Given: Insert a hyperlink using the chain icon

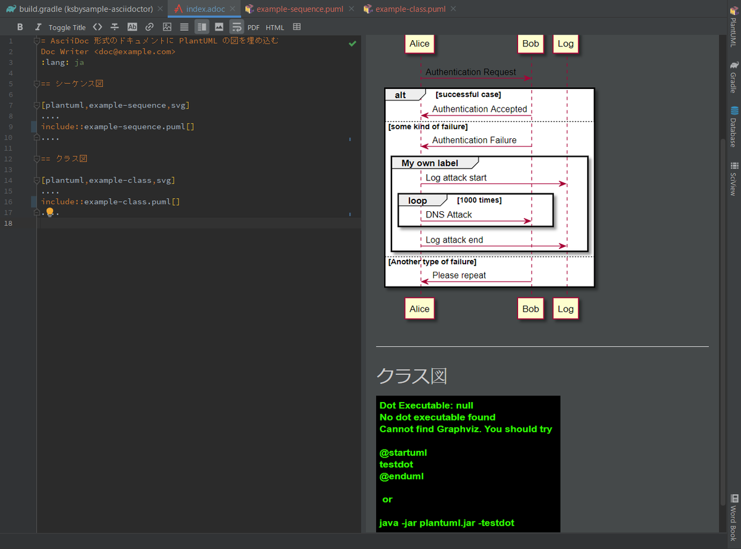Looking at the screenshot, I should pyautogui.click(x=149, y=27).
